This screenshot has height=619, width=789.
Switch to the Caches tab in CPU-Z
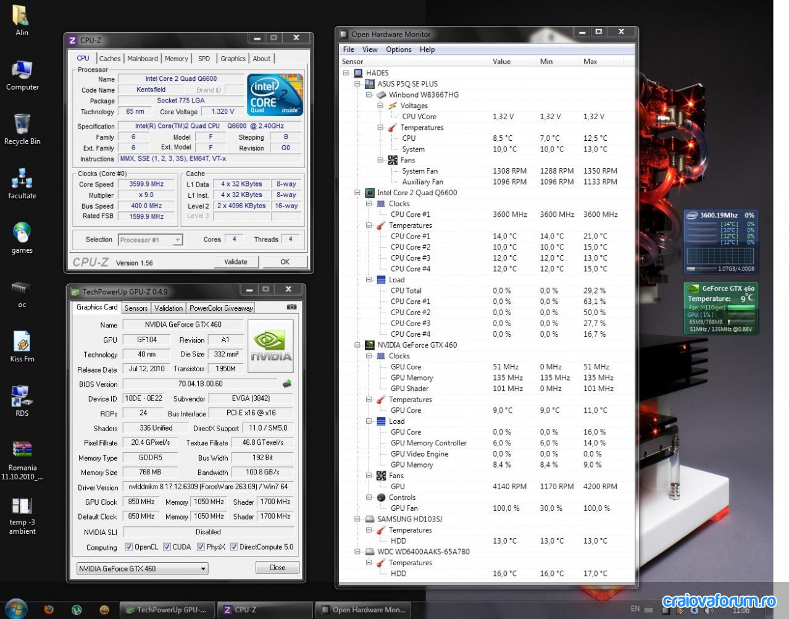click(110, 59)
